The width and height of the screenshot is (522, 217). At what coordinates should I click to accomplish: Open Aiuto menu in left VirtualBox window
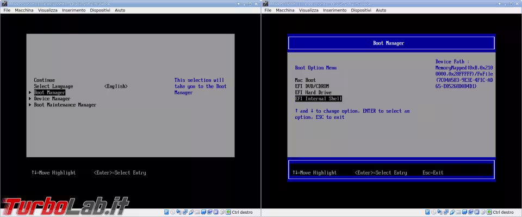click(120, 10)
